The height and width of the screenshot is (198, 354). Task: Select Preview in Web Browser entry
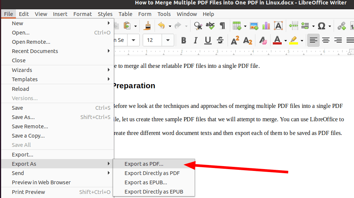(57, 182)
